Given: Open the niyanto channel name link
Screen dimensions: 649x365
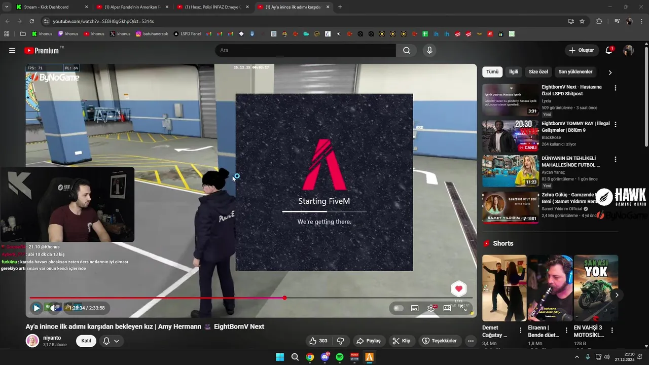Looking at the screenshot, I should click(52, 338).
